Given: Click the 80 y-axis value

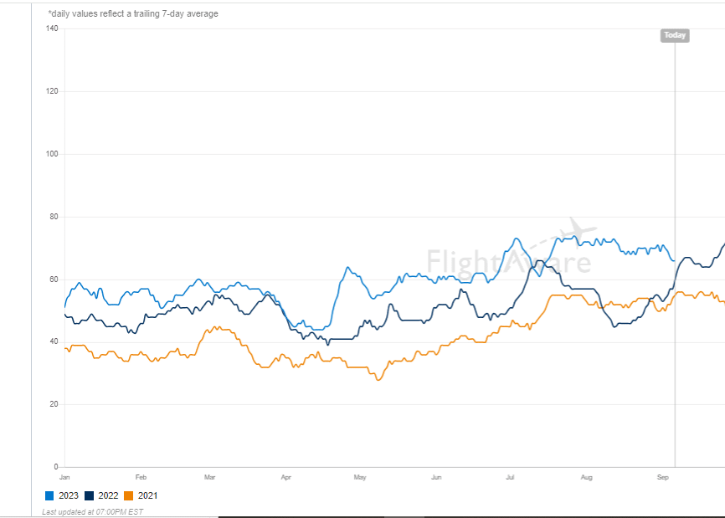Looking at the screenshot, I should tap(54, 217).
